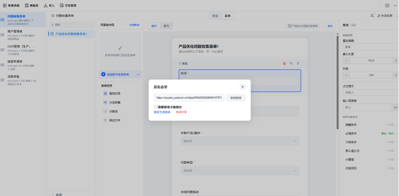Increase 最大长度 with the plus button
The image size is (399, 196).
(396, 60)
